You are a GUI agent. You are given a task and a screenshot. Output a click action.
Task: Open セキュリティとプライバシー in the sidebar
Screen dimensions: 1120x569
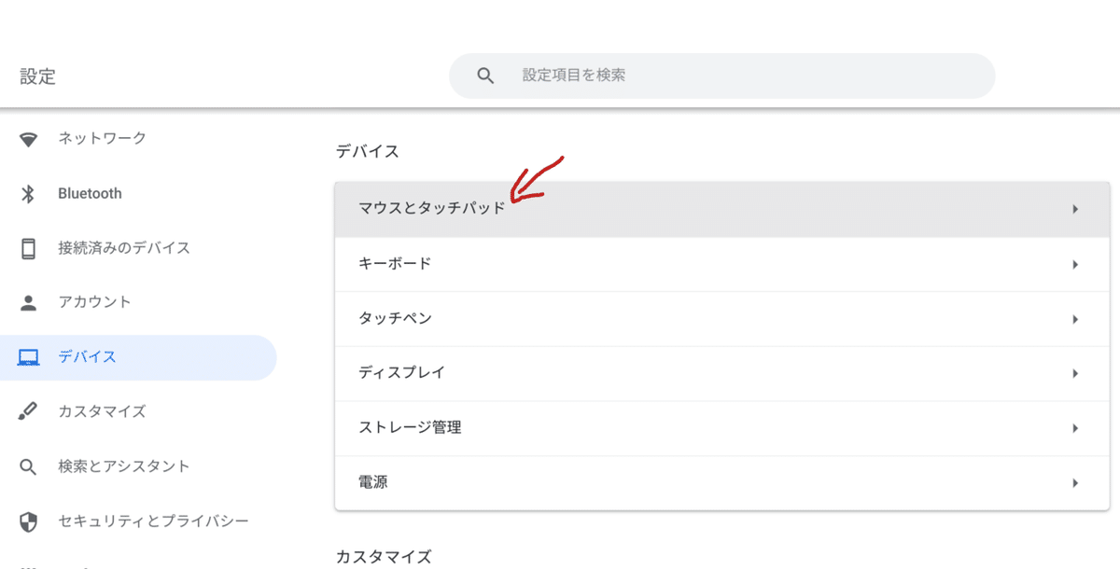[x=153, y=520]
